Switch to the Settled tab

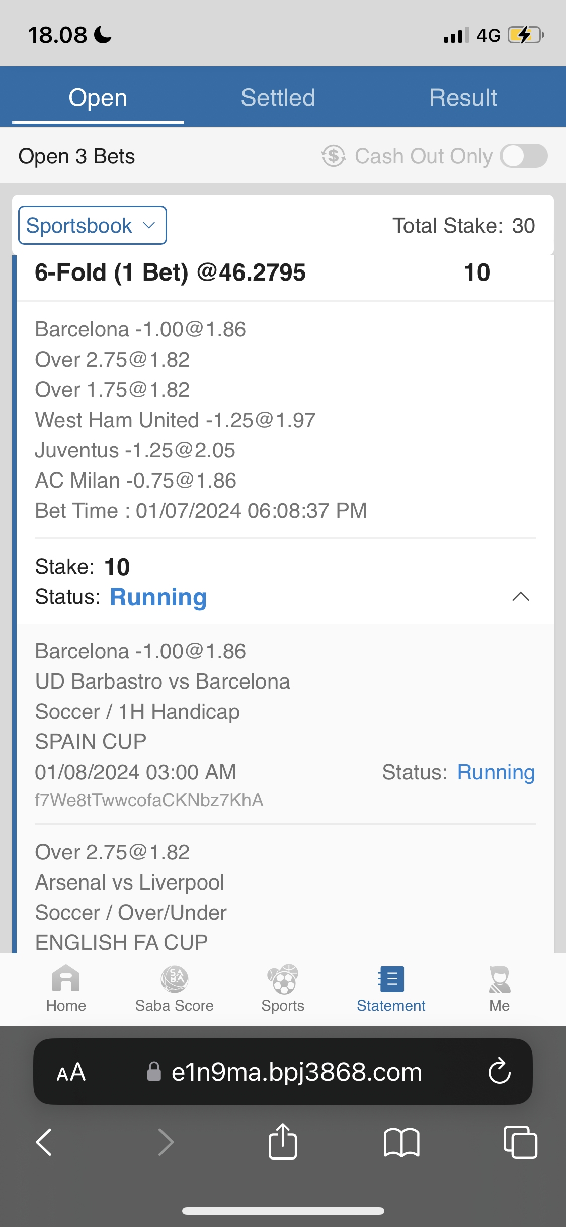coord(278,97)
